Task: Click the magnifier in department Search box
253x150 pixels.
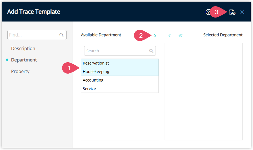Action: click(151, 51)
